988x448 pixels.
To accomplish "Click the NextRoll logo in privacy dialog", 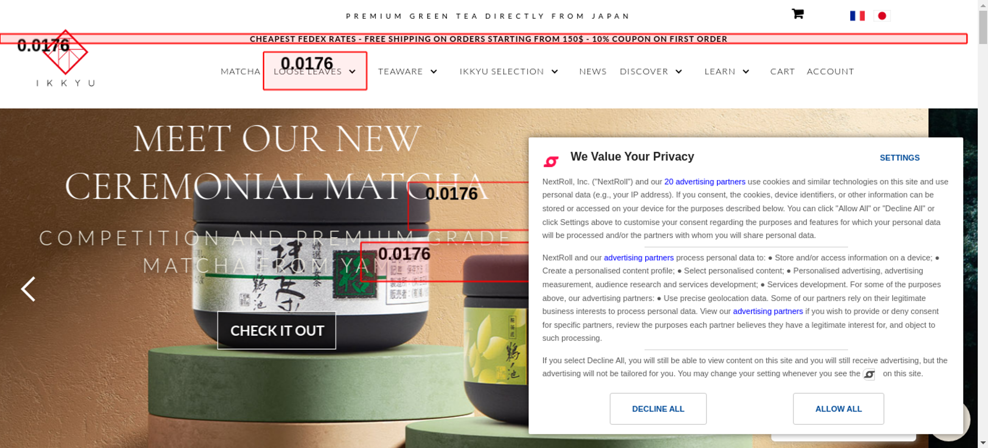I will [551, 161].
